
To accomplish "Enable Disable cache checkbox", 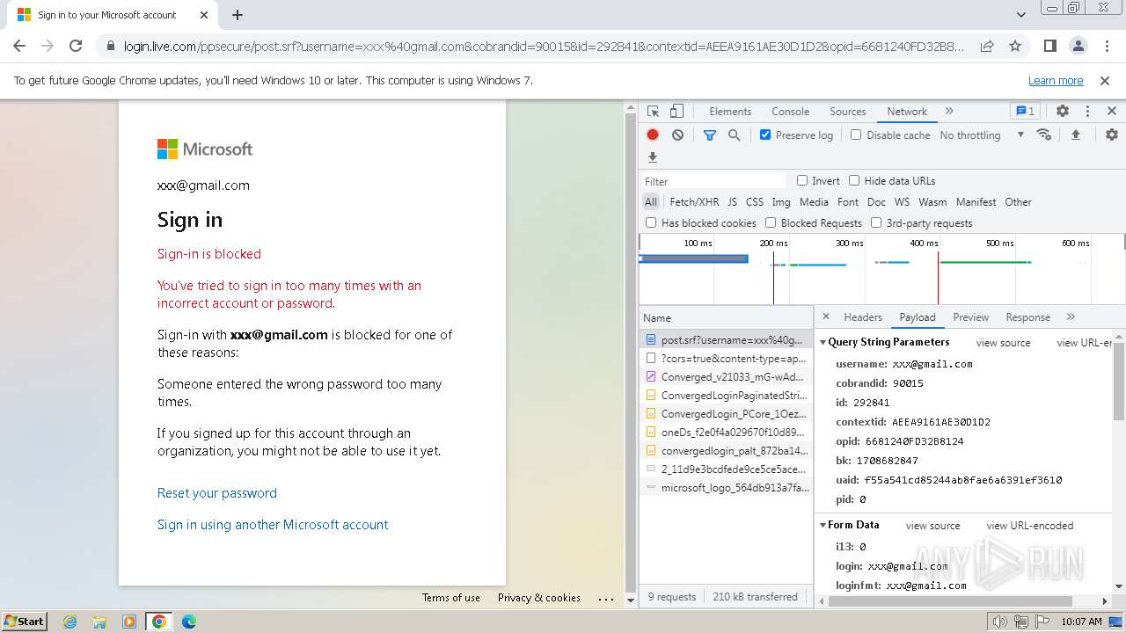I will pyautogui.click(x=856, y=135).
